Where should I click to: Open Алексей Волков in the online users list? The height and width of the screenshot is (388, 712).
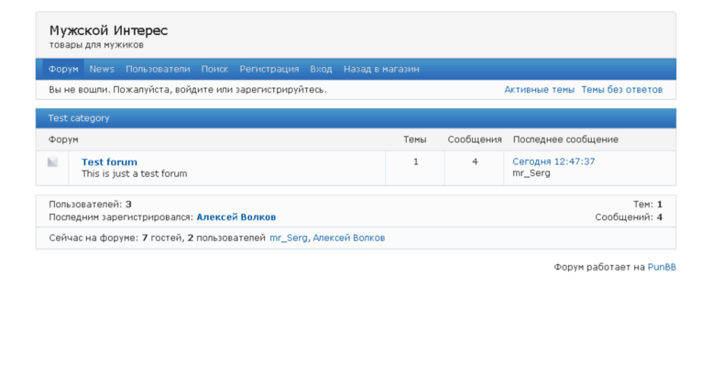[349, 238]
